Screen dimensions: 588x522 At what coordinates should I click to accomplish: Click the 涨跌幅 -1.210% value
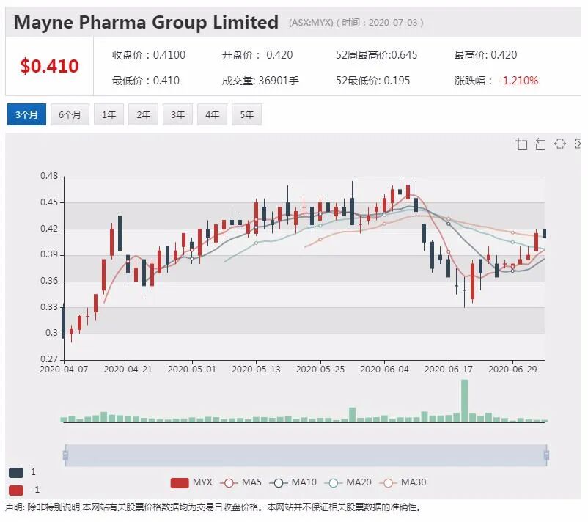(x=496, y=81)
